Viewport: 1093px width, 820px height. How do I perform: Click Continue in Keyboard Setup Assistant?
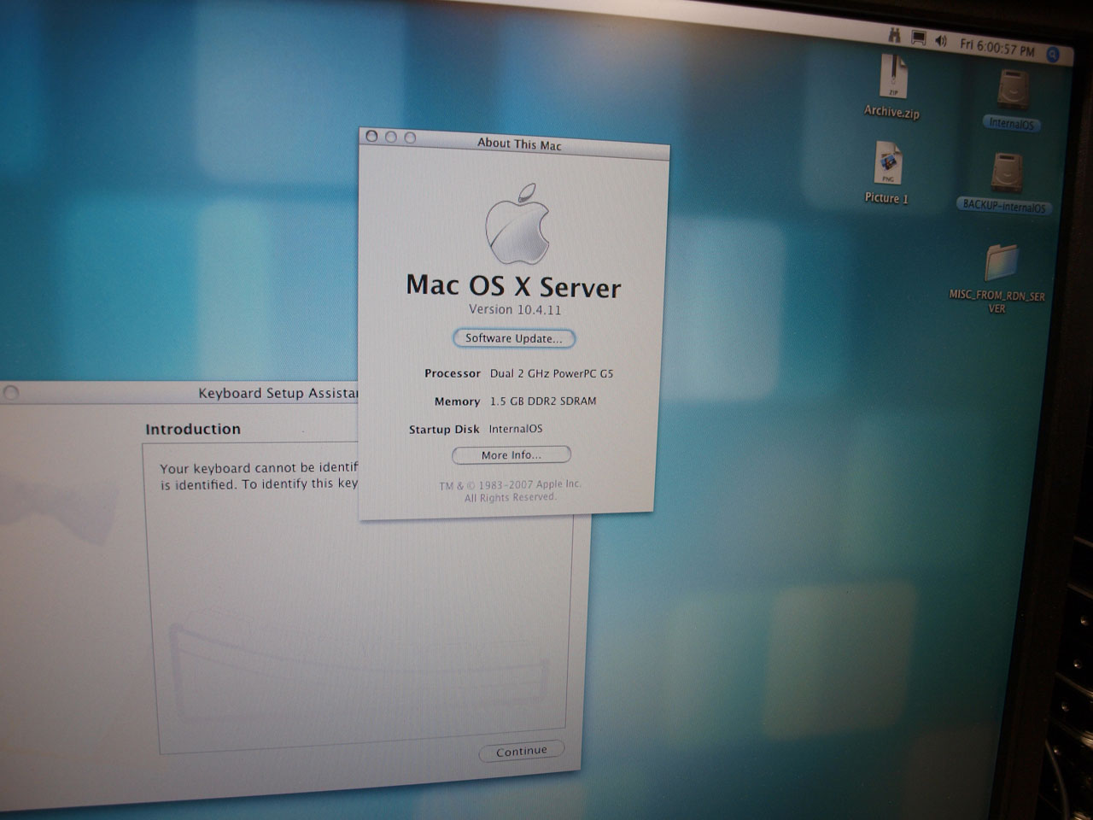click(x=521, y=751)
